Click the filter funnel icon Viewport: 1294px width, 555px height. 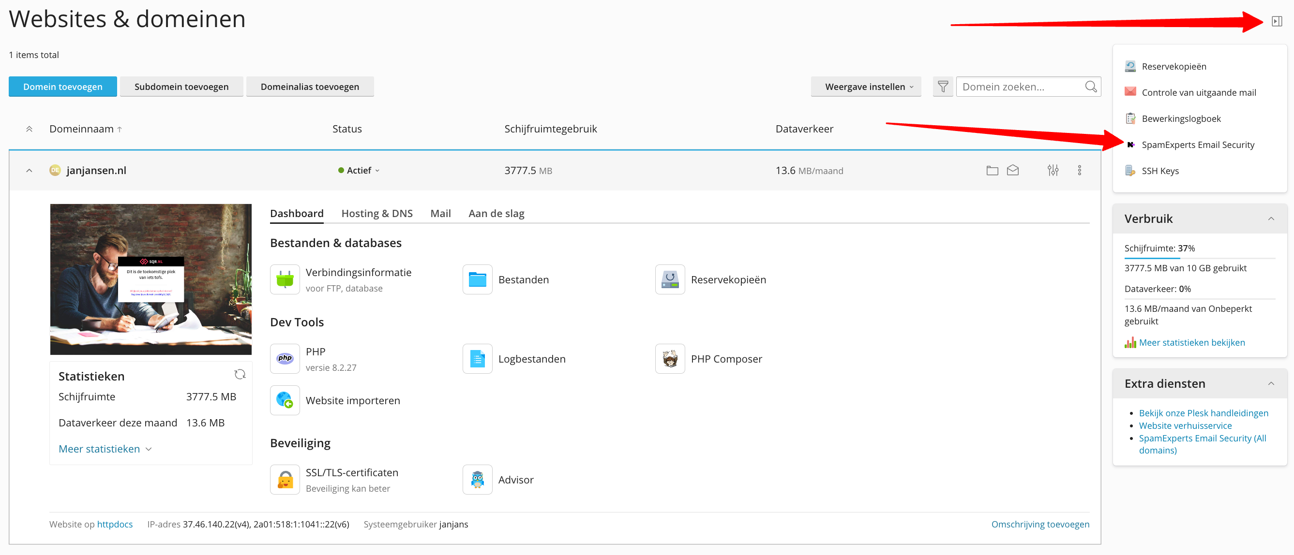tap(942, 87)
